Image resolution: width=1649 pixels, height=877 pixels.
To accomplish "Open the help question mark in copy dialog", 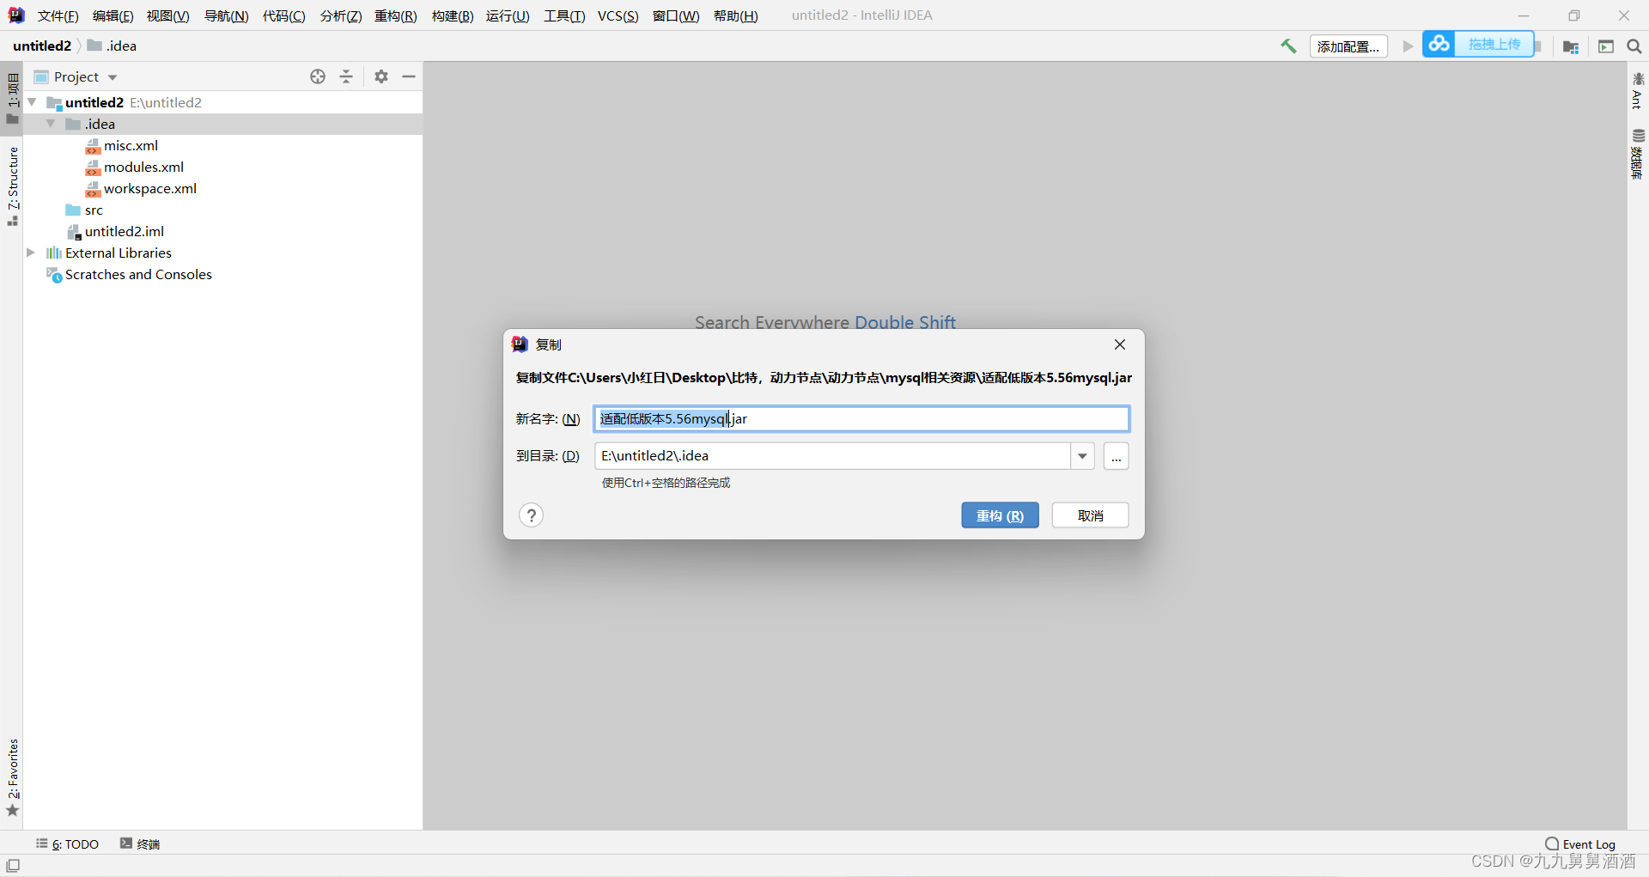I will [531, 515].
